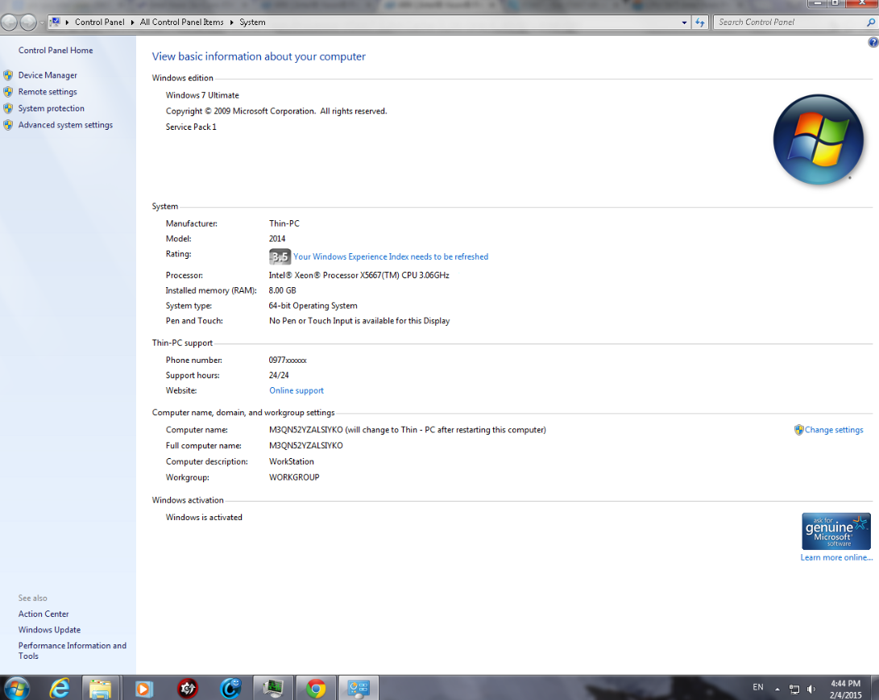
Task: Open the green graph monitor taskbar app
Action: point(273,688)
